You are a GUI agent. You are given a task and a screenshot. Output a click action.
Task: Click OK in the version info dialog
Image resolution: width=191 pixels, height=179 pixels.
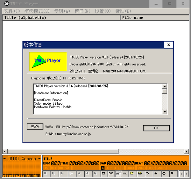pos(156,128)
